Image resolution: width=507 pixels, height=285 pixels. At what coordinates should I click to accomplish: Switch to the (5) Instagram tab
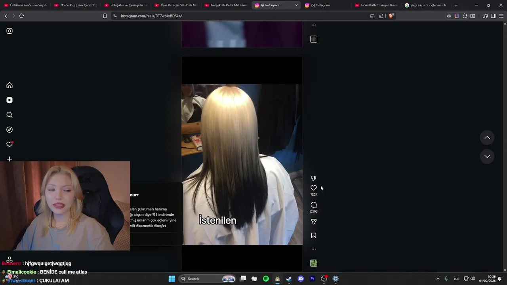point(326,5)
